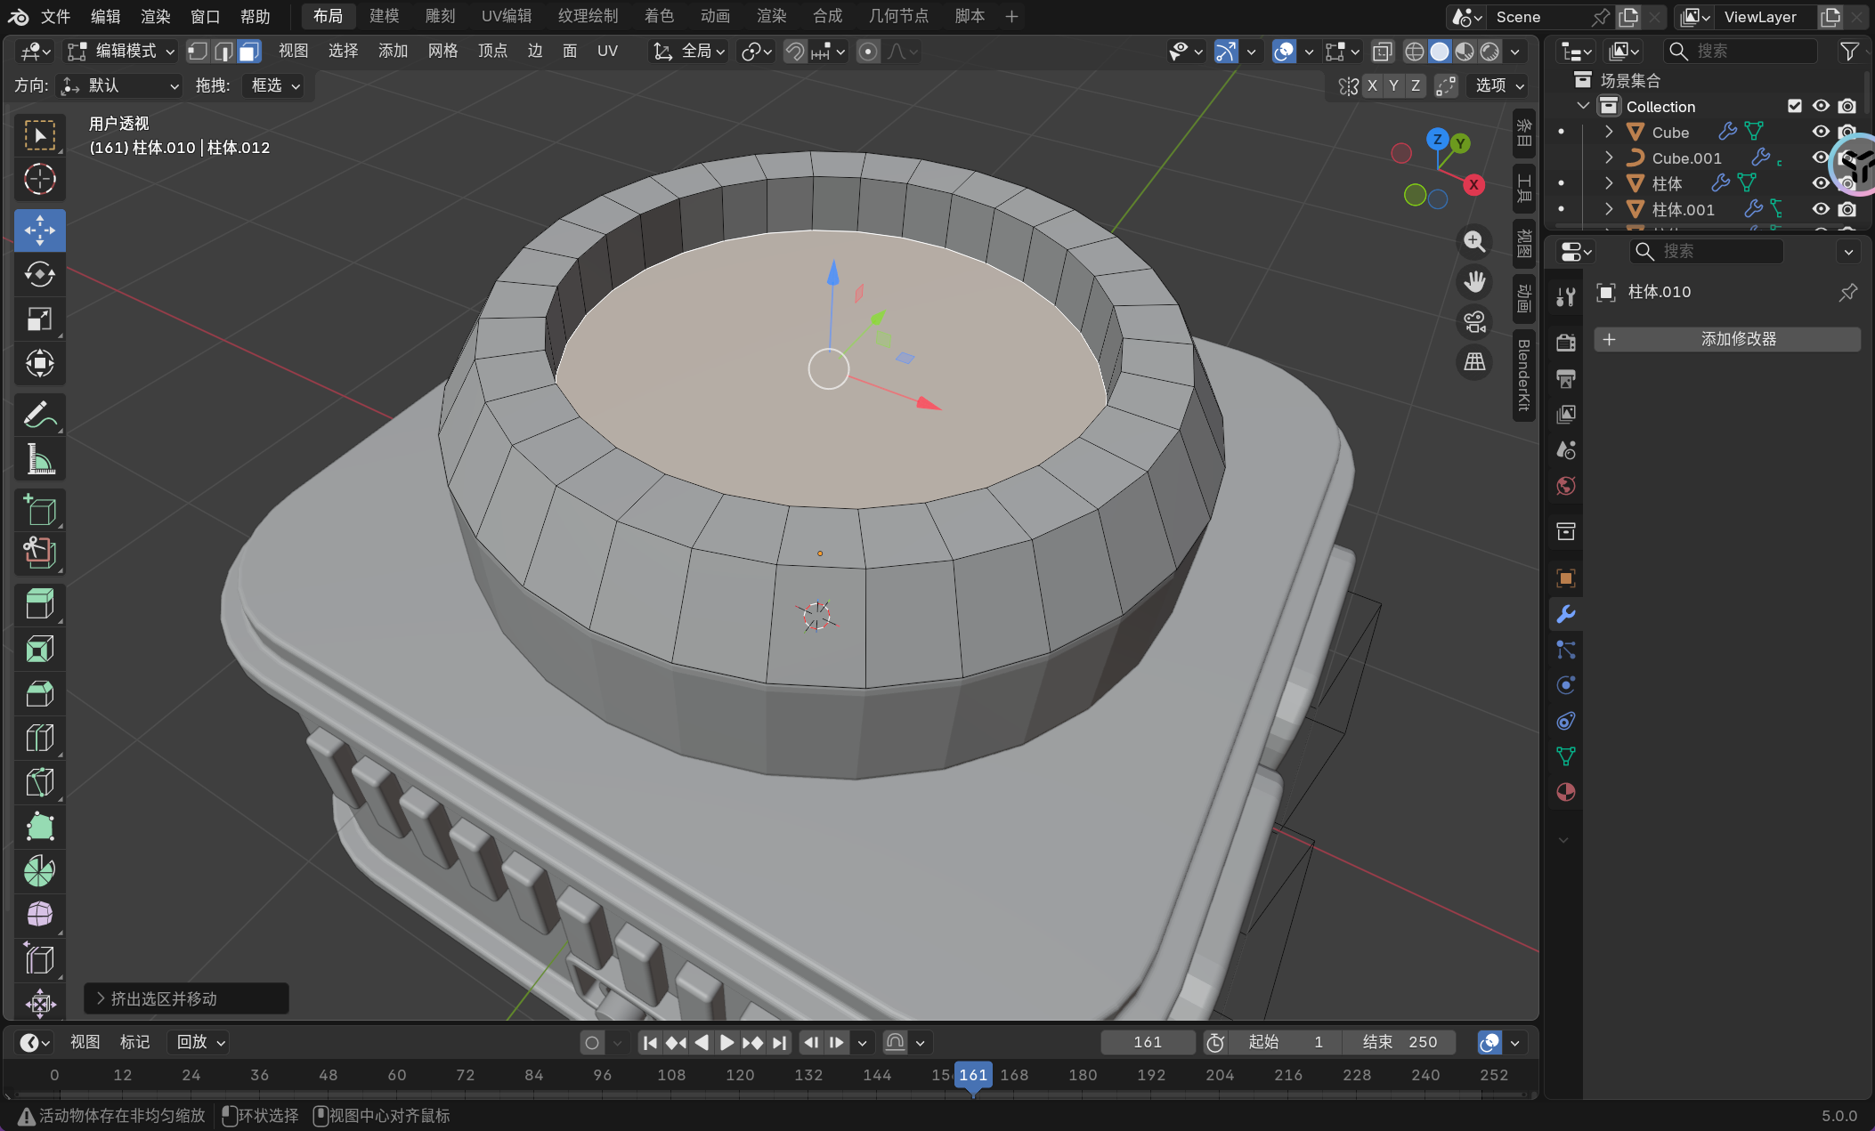Select the Annotate pencil tool

[x=39, y=415]
